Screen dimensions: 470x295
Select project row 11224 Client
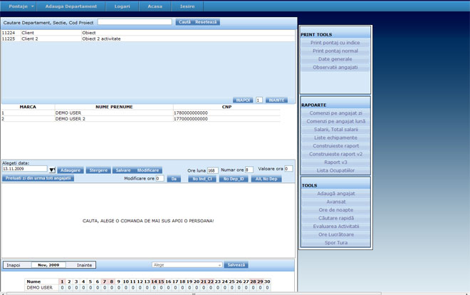[x=148, y=33]
